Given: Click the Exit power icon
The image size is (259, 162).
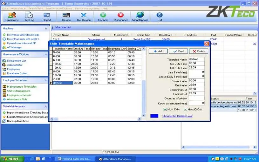Looking at the screenshot, I should tap(160, 15).
